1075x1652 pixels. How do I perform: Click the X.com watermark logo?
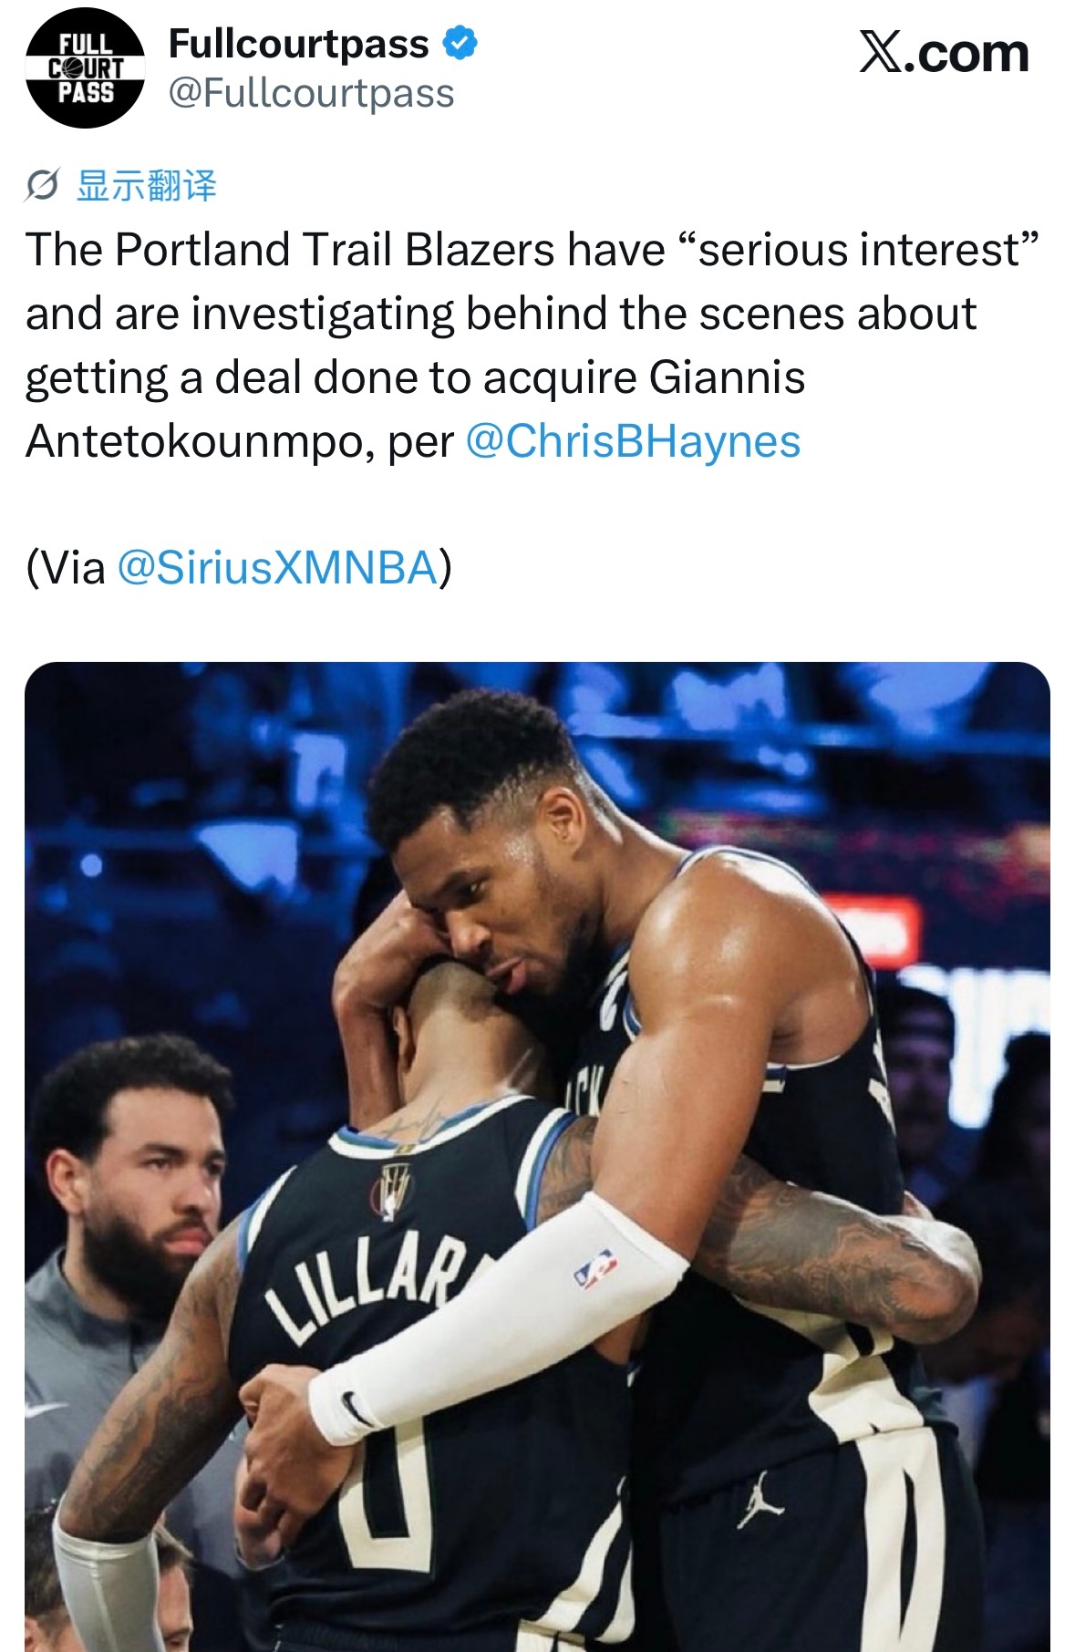[944, 53]
